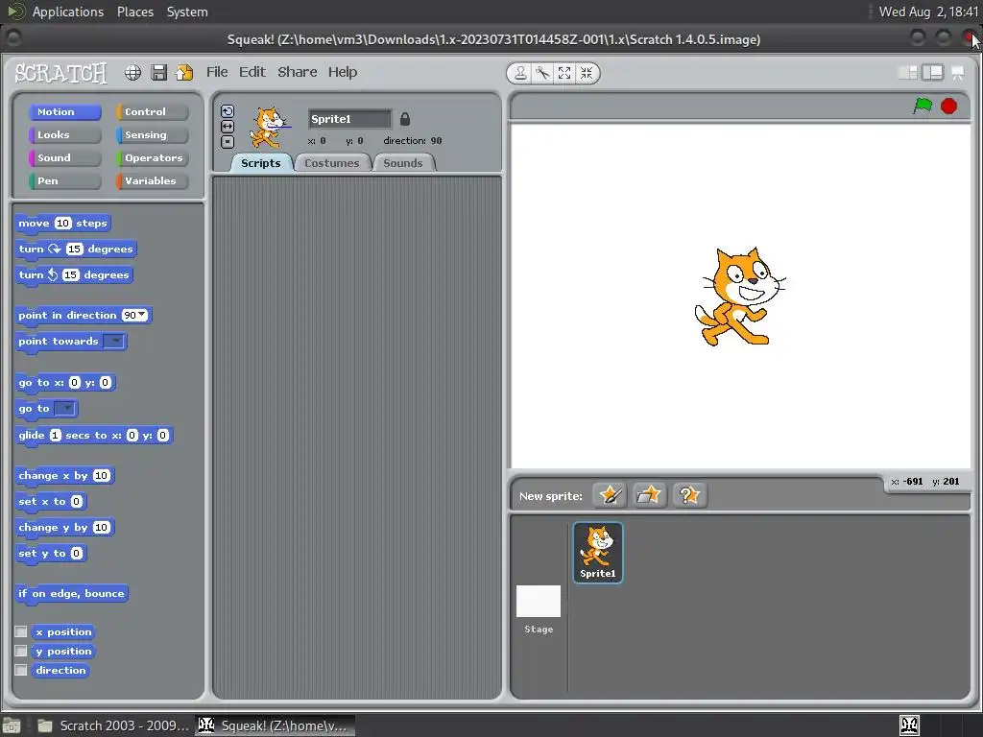Click the turn clockwise 15 degrees block

[76, 249]
